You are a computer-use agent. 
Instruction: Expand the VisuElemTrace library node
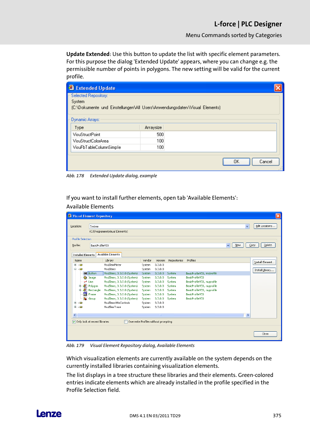click(x=75, y=307)
